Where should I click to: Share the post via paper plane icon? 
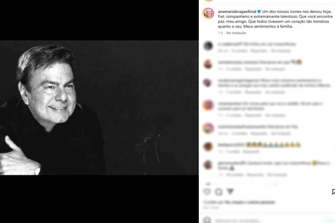[x=229, y=191]
